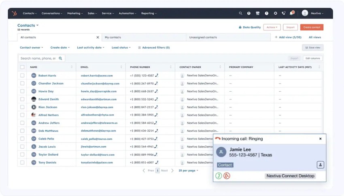Open the Automation nav menu
Image resolution: width=344 pixels, height=196 pixels.
(127, 13)
